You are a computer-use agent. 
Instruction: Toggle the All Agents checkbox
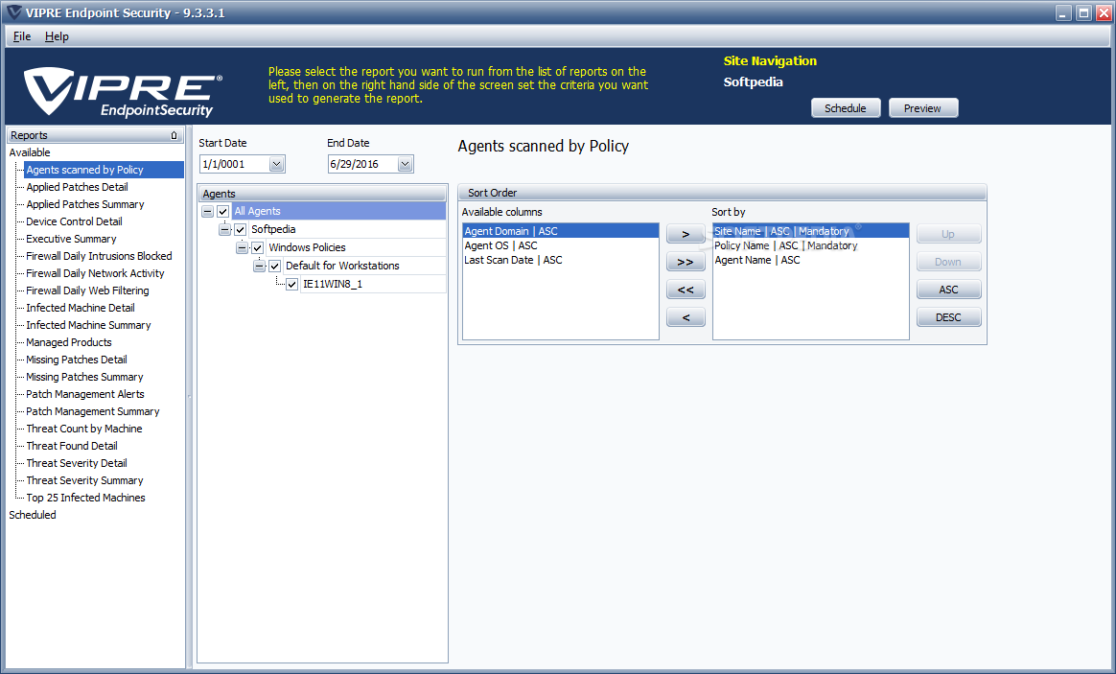pos(222,211)
